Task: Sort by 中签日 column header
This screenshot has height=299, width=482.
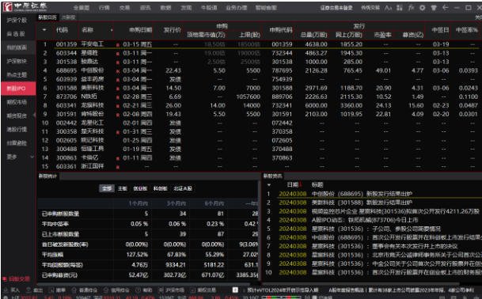Action: 440,30
